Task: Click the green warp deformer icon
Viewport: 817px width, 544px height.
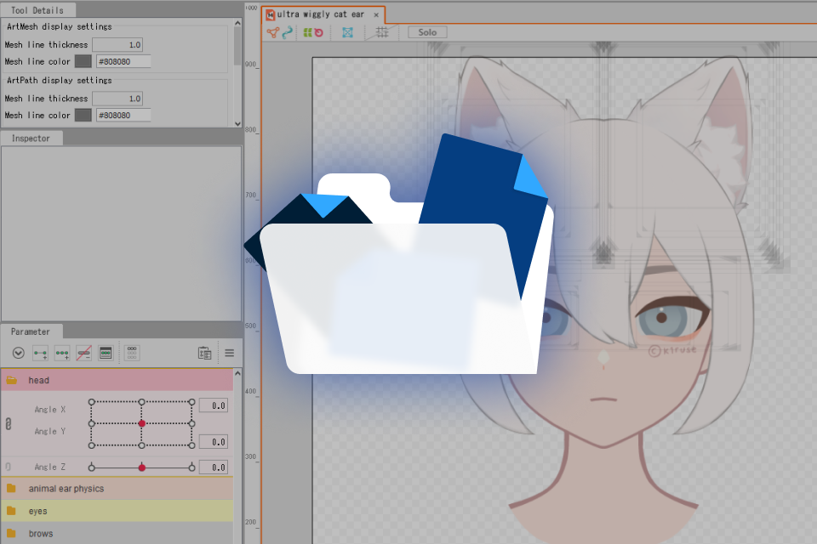Action: [x=307, y=33]
